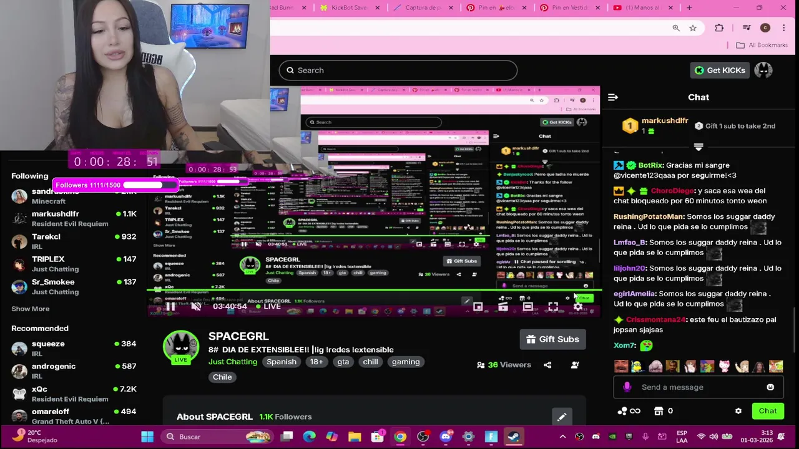Switch to the Captura de p browser tab
Screen dimensions: 799x449
point(423,7)
